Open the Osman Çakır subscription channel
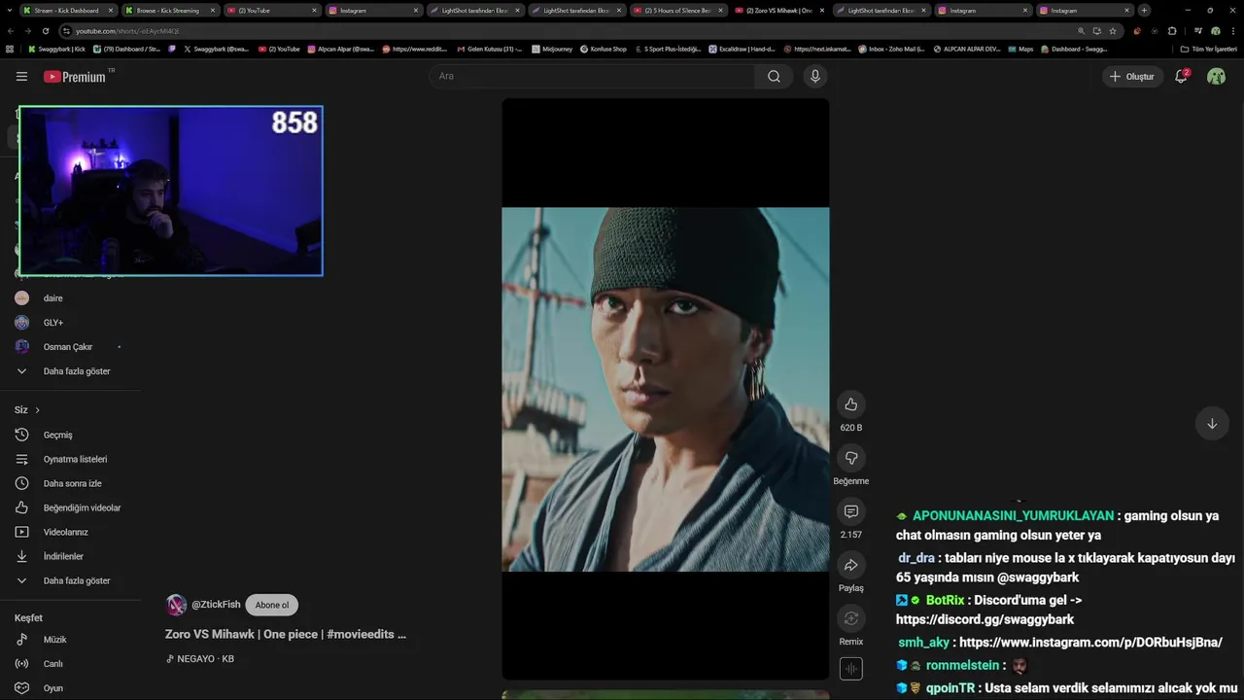The height and width of the screenshot is (700, 1244). coord(70,347)
